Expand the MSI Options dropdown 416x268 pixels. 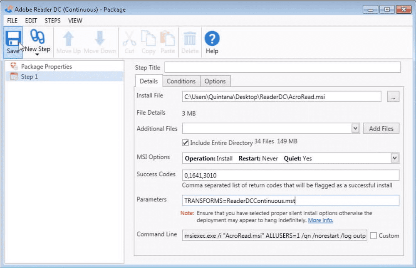tap(394, 158)
